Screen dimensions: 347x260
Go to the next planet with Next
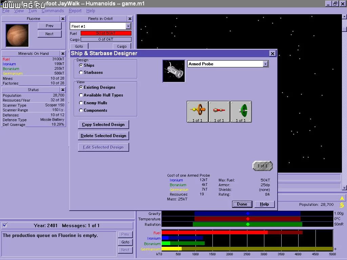point(49,34)
